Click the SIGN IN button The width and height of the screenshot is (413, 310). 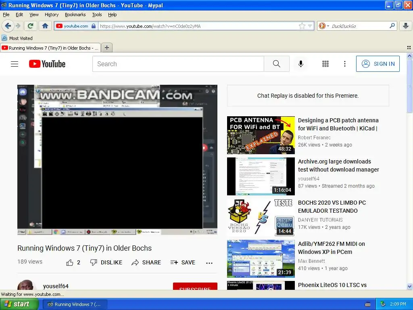378,64
